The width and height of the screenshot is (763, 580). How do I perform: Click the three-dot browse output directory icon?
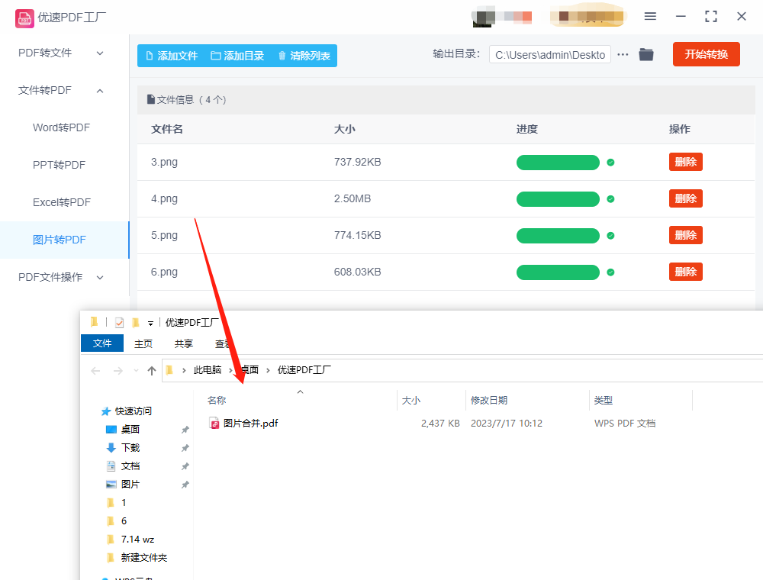(x=623, y=54)
